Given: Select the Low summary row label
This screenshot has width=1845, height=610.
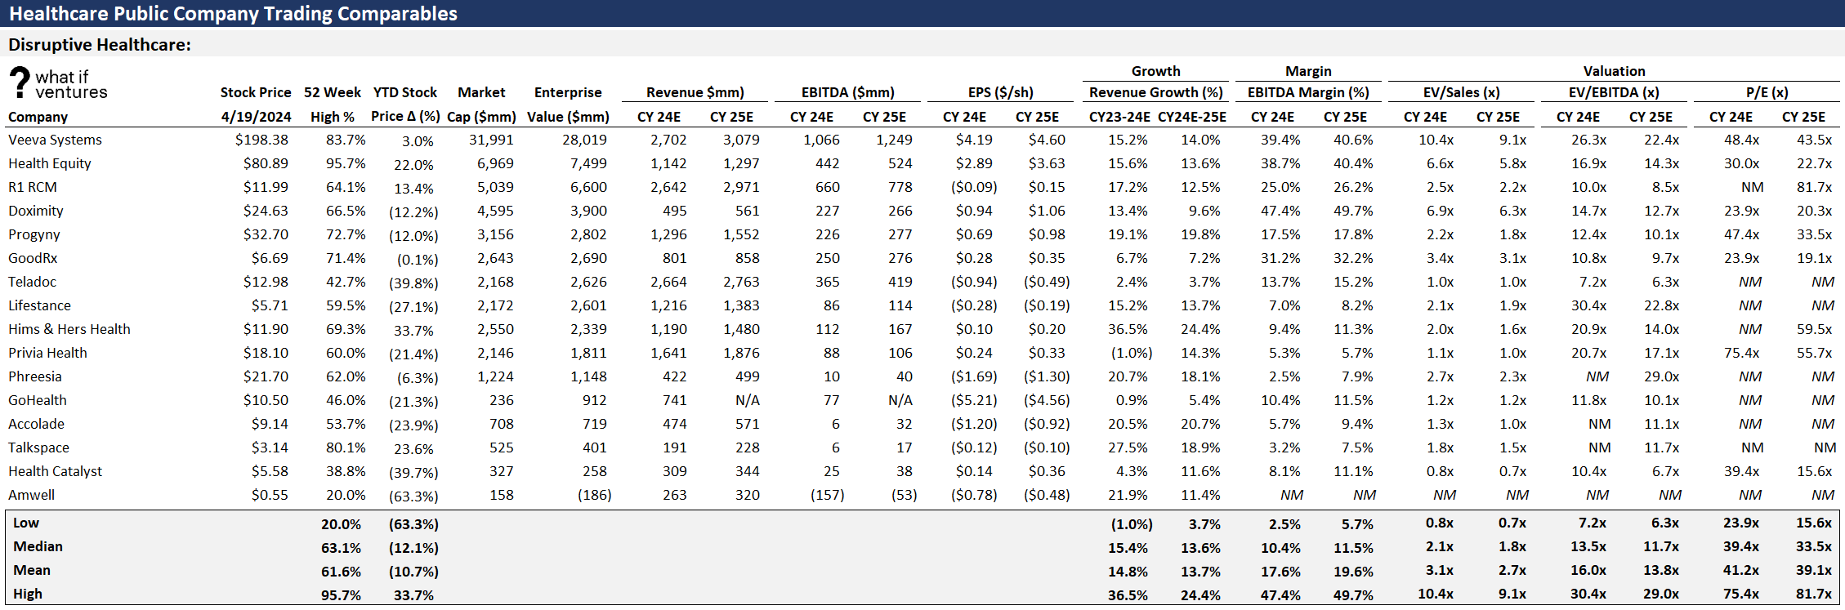Looking at the screenshot, I should tap(26, 523).
